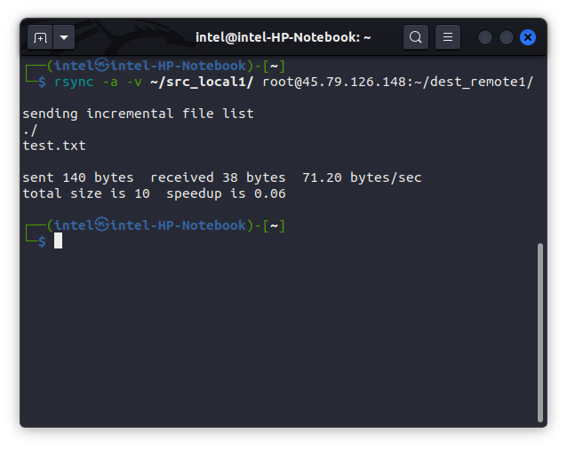Click the terminal vertical scrollbar
567x449 pixels.
point(539,330)
